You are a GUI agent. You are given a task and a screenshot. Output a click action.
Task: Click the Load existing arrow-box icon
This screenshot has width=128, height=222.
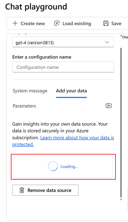[57, 23]
